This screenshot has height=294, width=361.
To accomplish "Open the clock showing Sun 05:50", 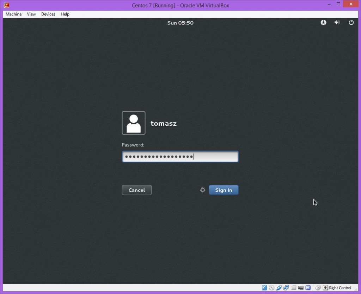I will [180, 23].
